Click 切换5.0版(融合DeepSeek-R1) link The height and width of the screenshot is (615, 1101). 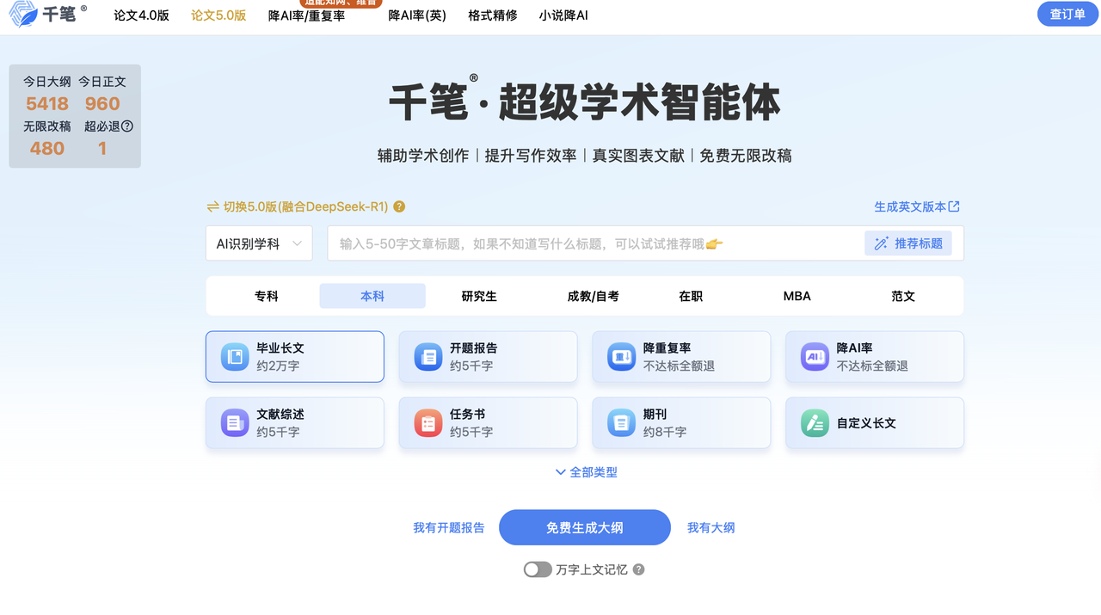[x=306, y=206]
